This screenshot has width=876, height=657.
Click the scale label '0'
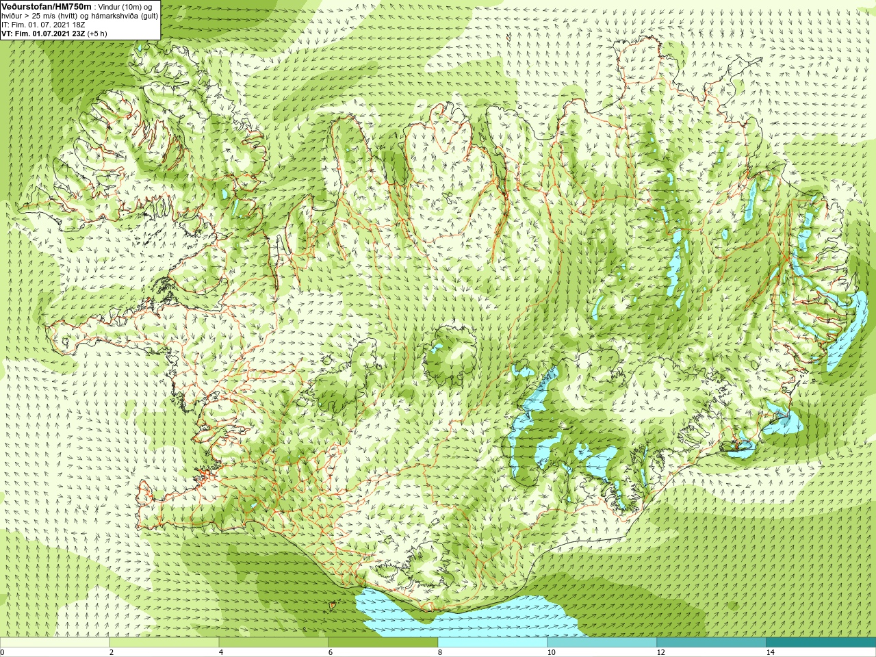[x=3, y=652]
